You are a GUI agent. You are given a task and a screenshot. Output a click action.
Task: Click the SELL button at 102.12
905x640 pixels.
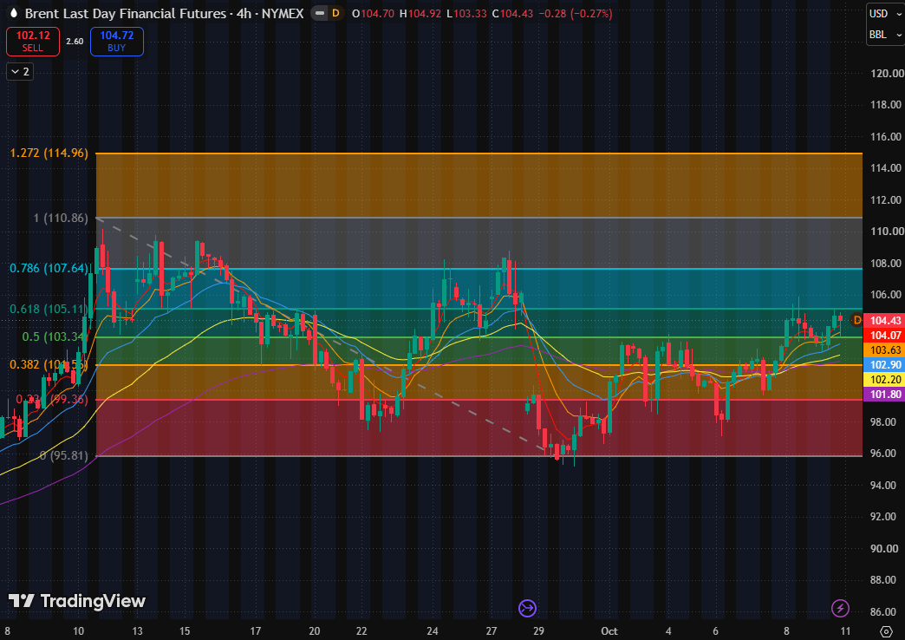pos(33,42)
